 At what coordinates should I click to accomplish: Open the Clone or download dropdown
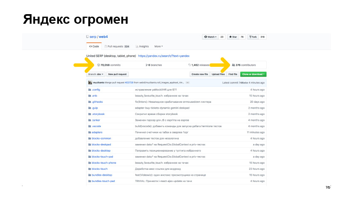(253, 74)
